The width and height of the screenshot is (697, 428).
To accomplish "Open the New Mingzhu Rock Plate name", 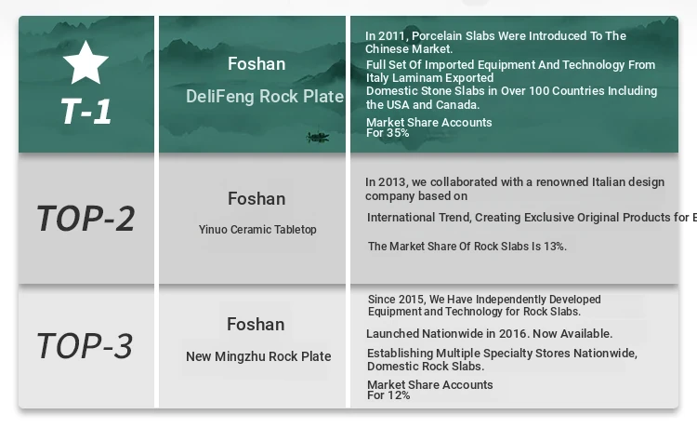I will point(258,356).
